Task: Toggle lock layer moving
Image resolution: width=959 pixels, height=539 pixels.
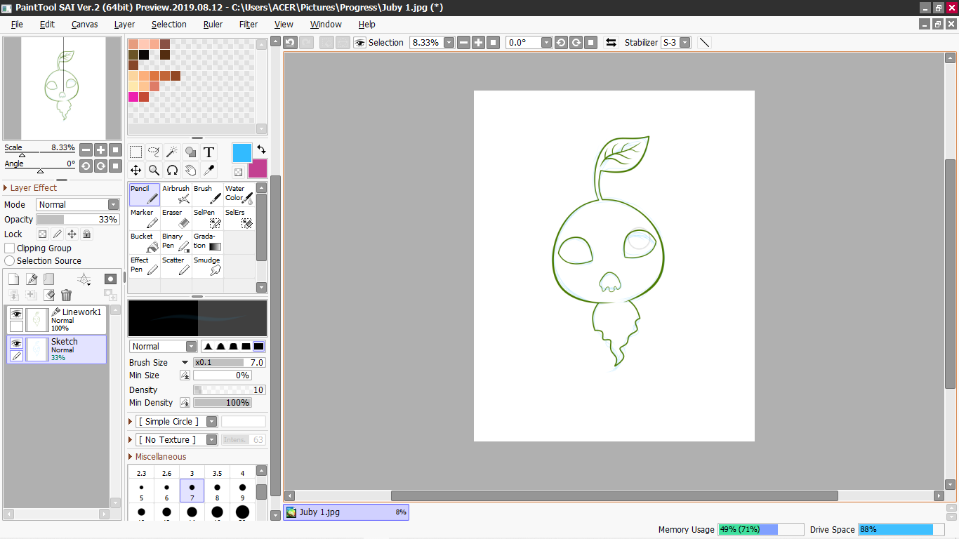Action: [72, 234]
